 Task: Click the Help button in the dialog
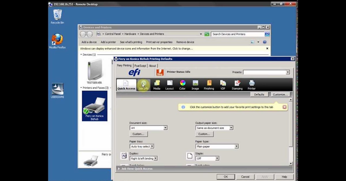pyautogui.click(x=284, y=177)
